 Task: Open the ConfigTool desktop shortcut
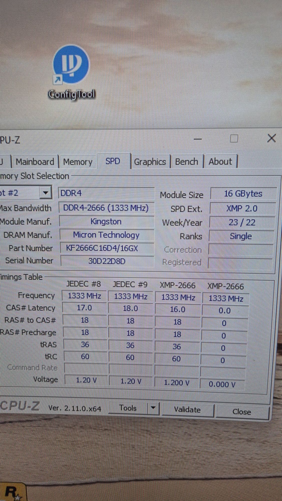(71, 73)
